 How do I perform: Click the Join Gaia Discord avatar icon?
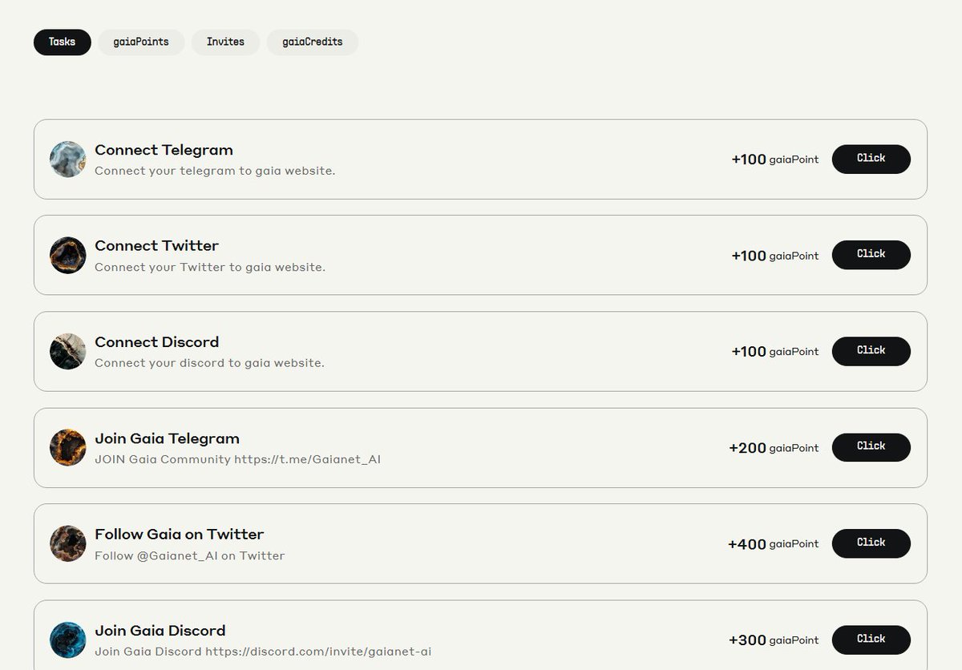point(68,640)
